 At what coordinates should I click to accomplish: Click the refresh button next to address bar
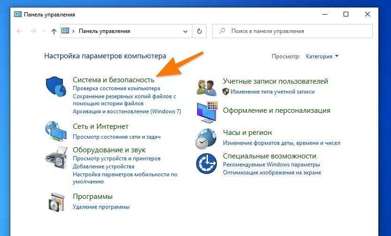click(x=199, y=31)
